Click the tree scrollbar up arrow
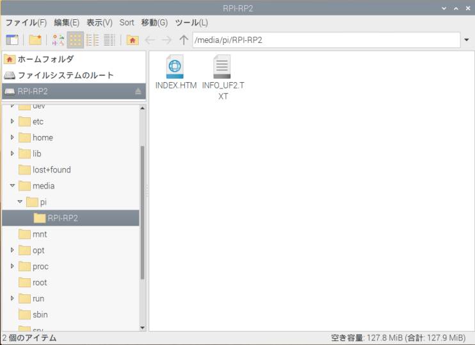This screenshot has height=345, width=475. 142,108
